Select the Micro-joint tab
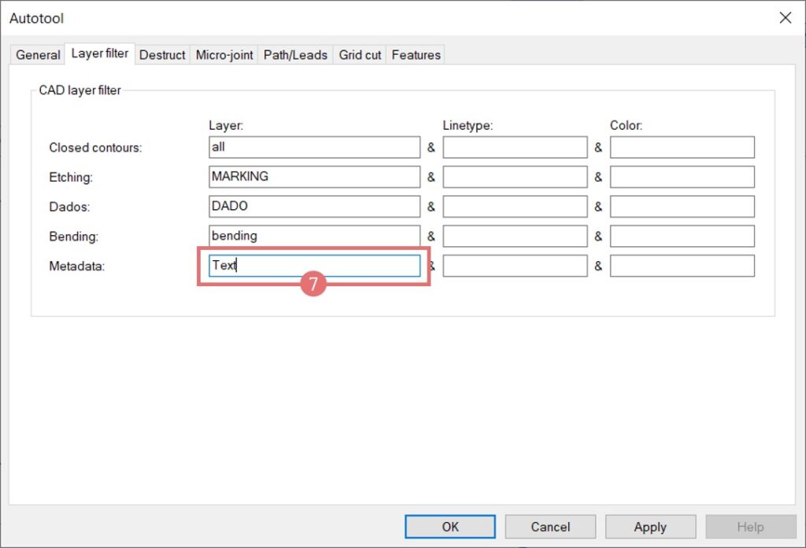Screen dimensions: 806x548 coord(224,55)
